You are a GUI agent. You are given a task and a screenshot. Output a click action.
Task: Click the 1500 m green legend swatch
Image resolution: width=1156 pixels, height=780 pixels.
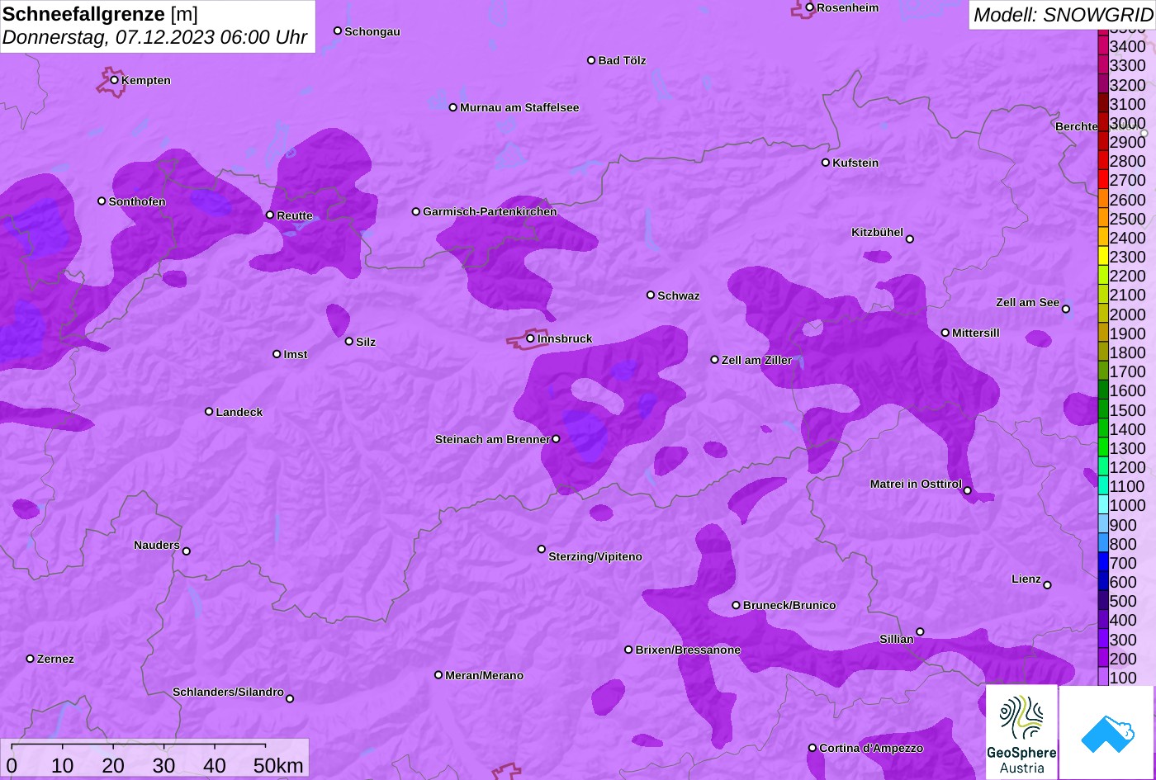[x=1102, y=409]
